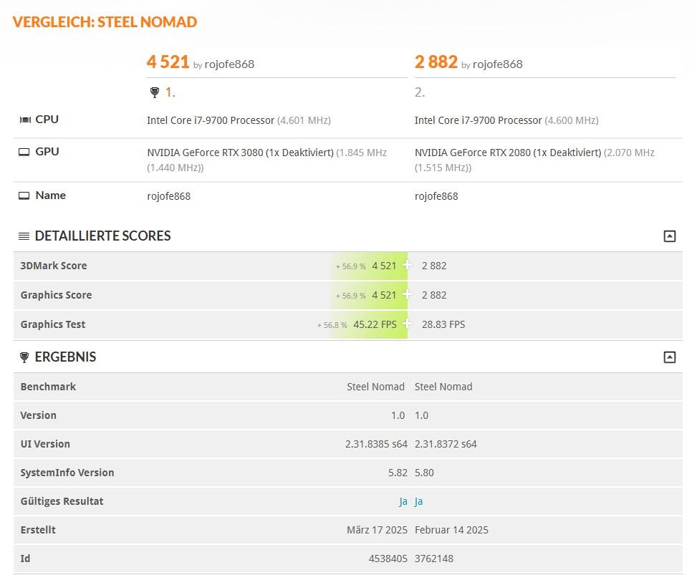This screenshot has height=575, width=697.
Task: Select Intel Core i7-9700 Processor (4.600 MHz)
Action: point(506,120)
